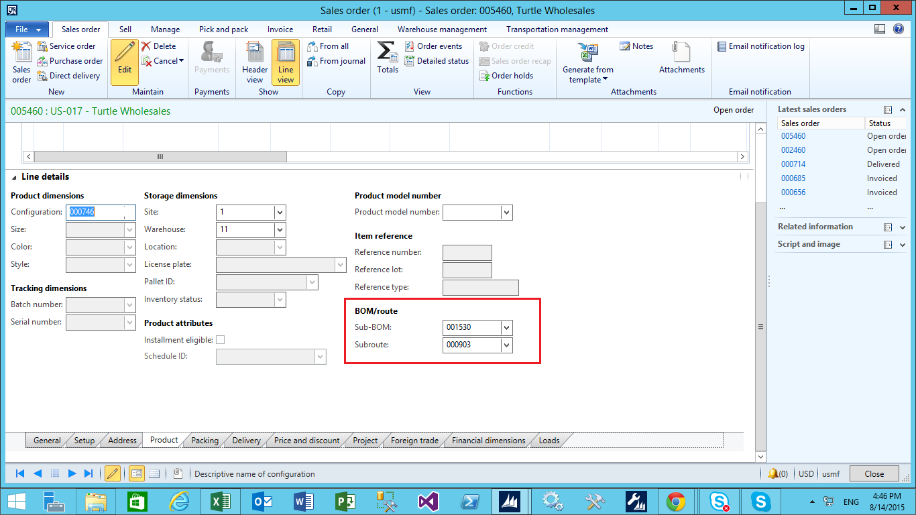Open Email notification log
Screen dimensions: 916x515
(760, 46)
